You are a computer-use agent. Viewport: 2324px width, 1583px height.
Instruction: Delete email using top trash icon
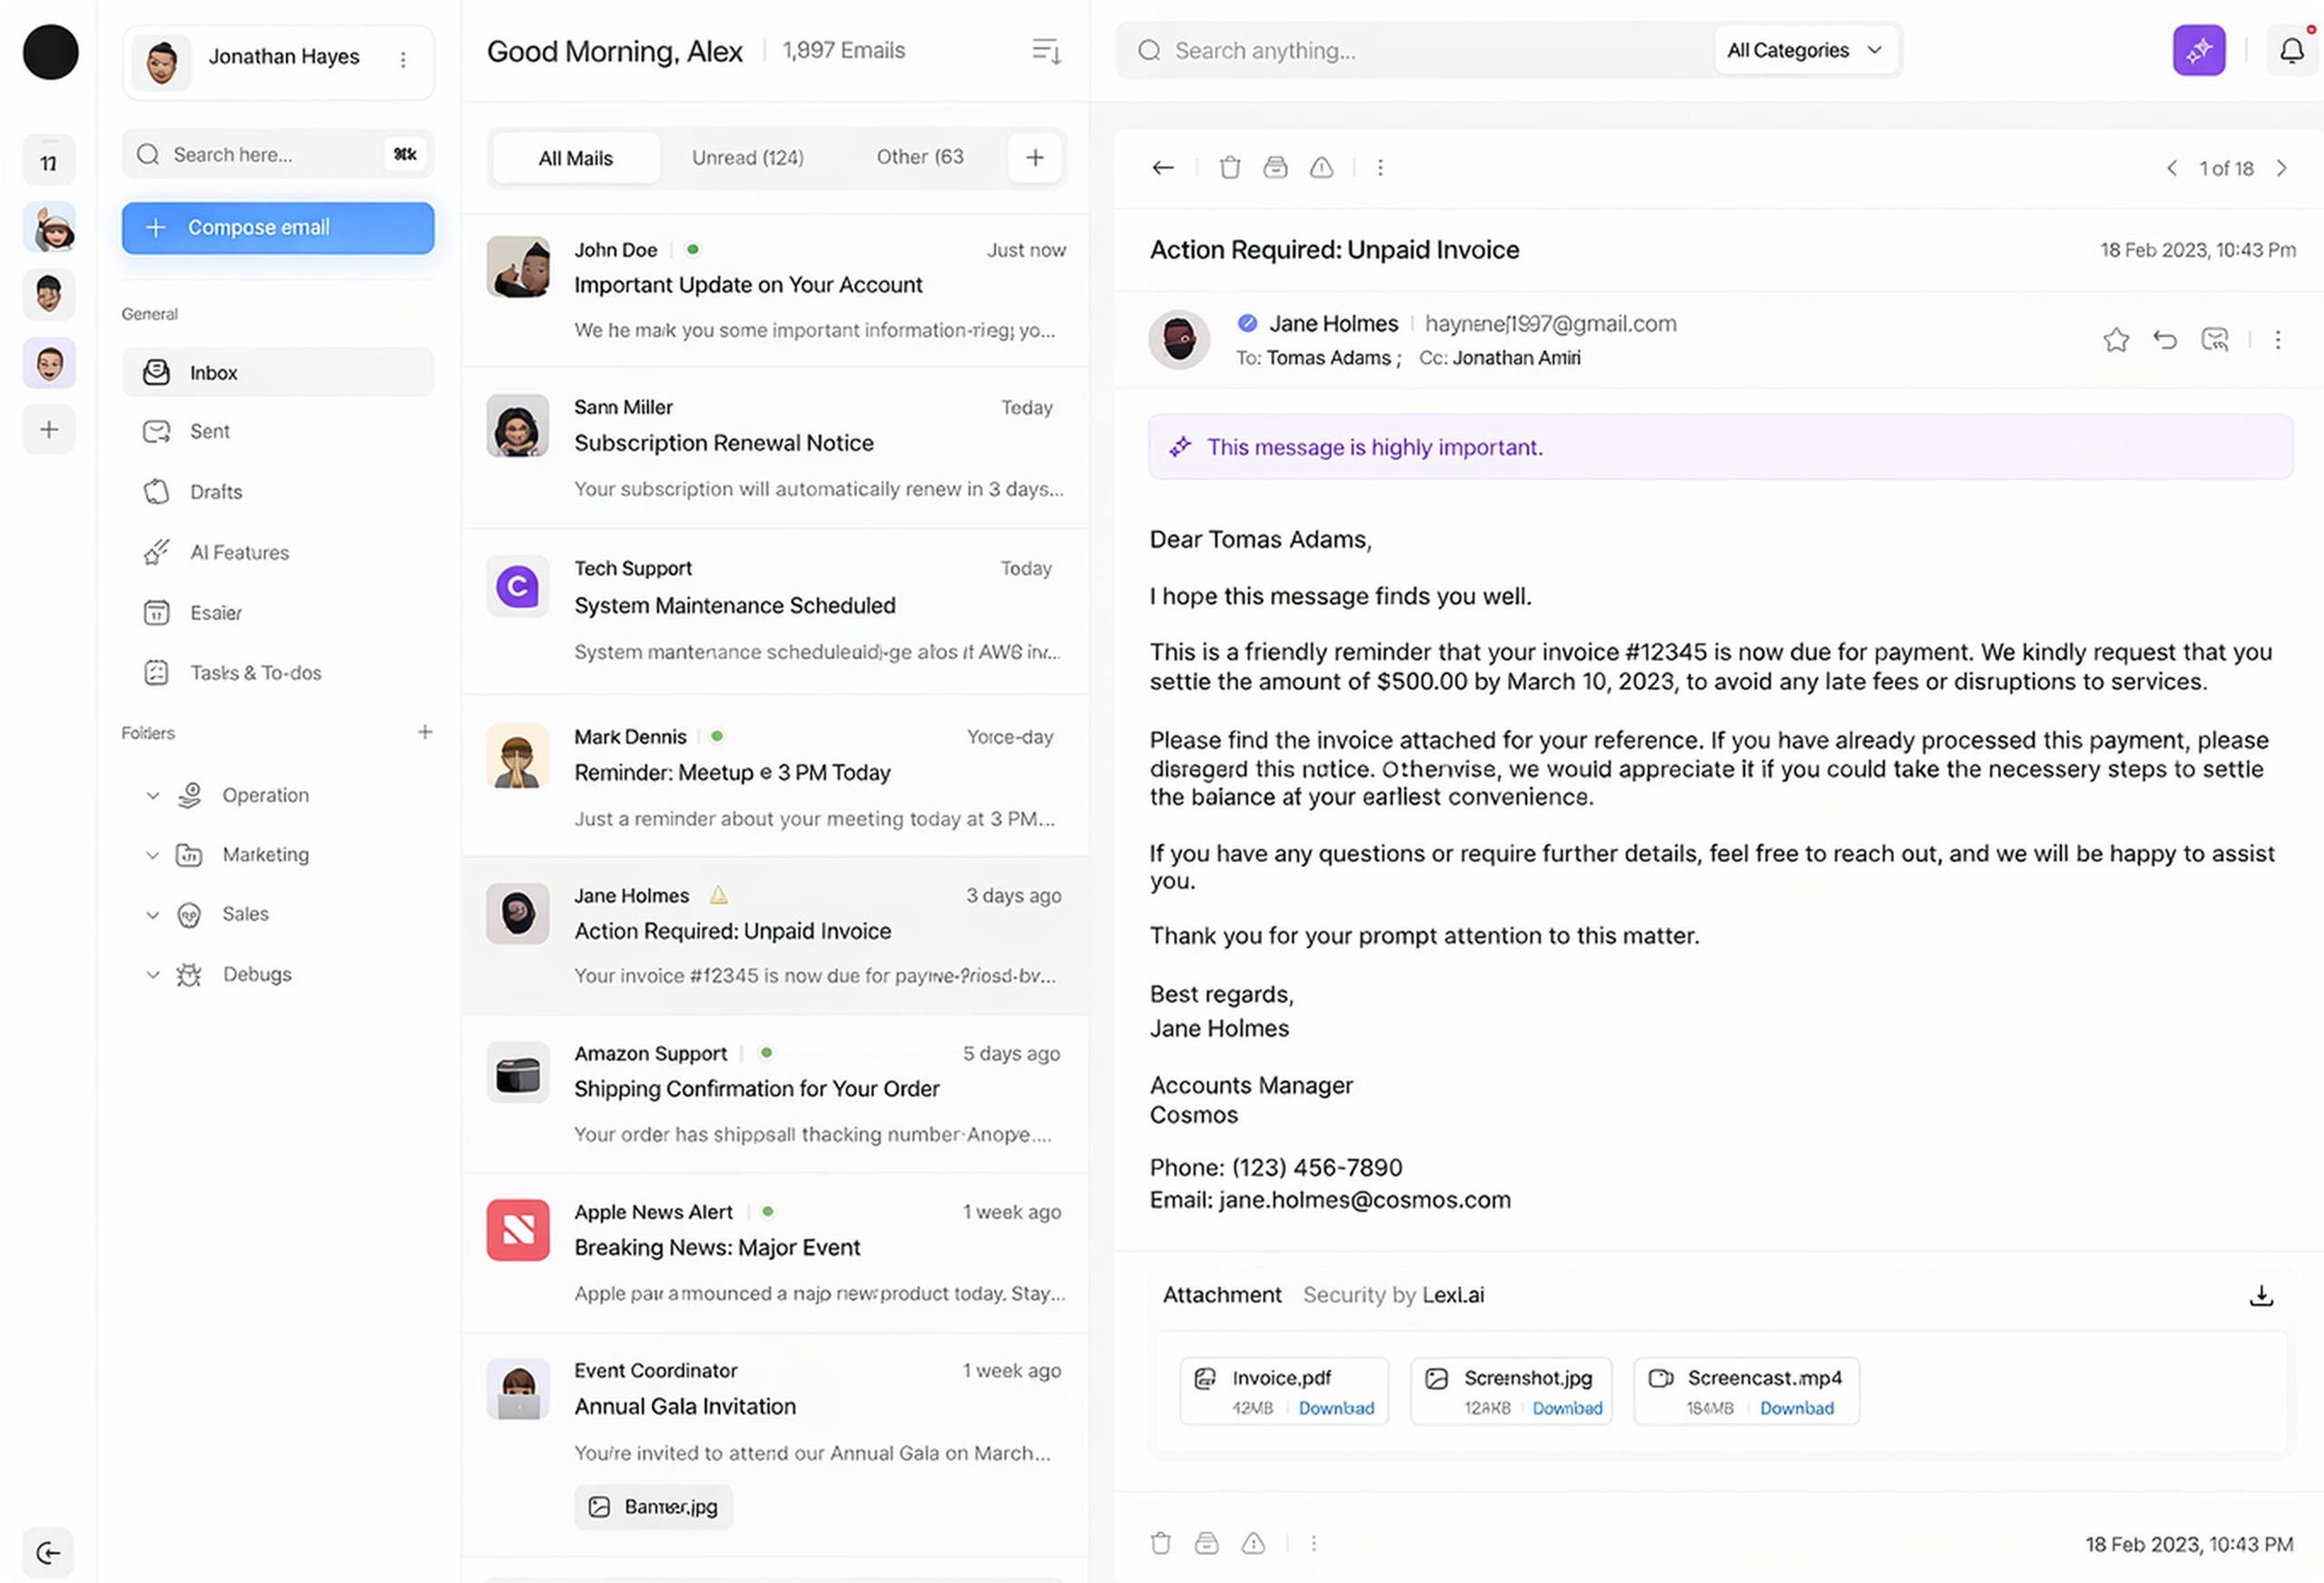tap(1230, 167)
